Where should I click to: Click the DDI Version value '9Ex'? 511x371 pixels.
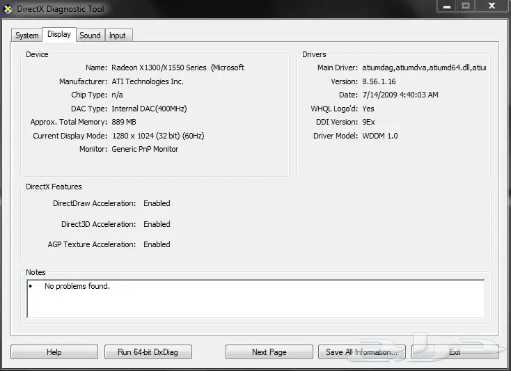[368, 122]
